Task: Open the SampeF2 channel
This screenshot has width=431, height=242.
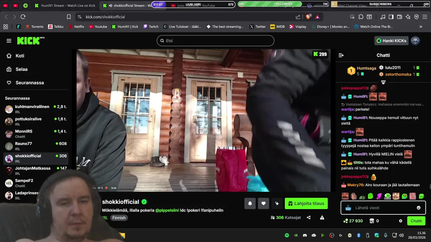Action: click(x=36, y=183)
